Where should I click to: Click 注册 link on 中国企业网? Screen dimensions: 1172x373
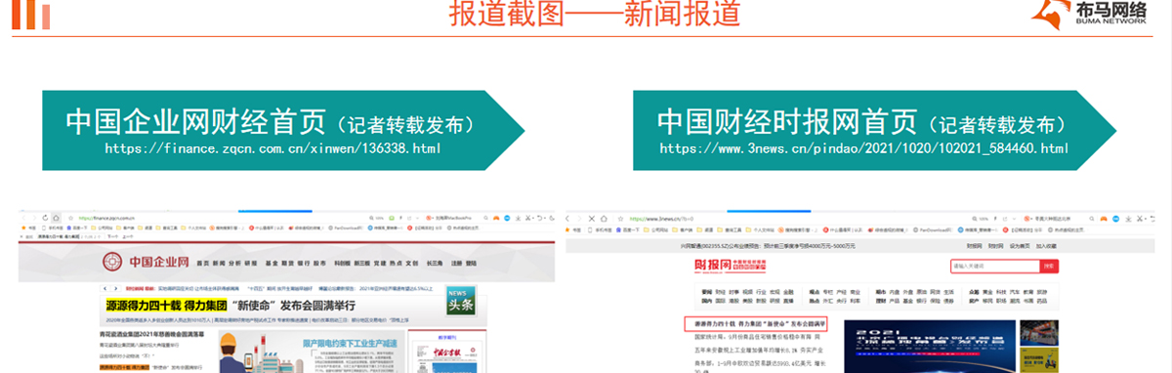(x=457, y=263)
